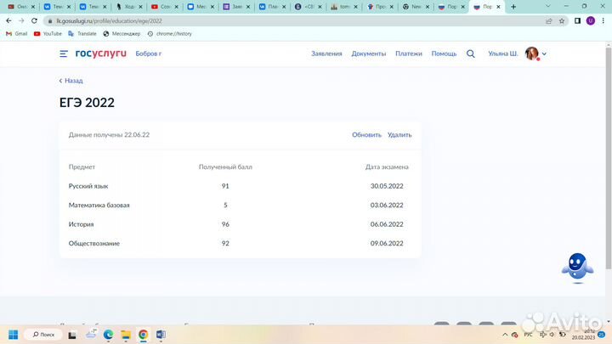Open the Заявления section

click(x=326, y=54)
